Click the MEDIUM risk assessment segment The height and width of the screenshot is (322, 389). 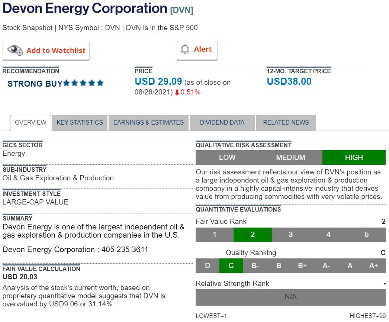[290, 158]
